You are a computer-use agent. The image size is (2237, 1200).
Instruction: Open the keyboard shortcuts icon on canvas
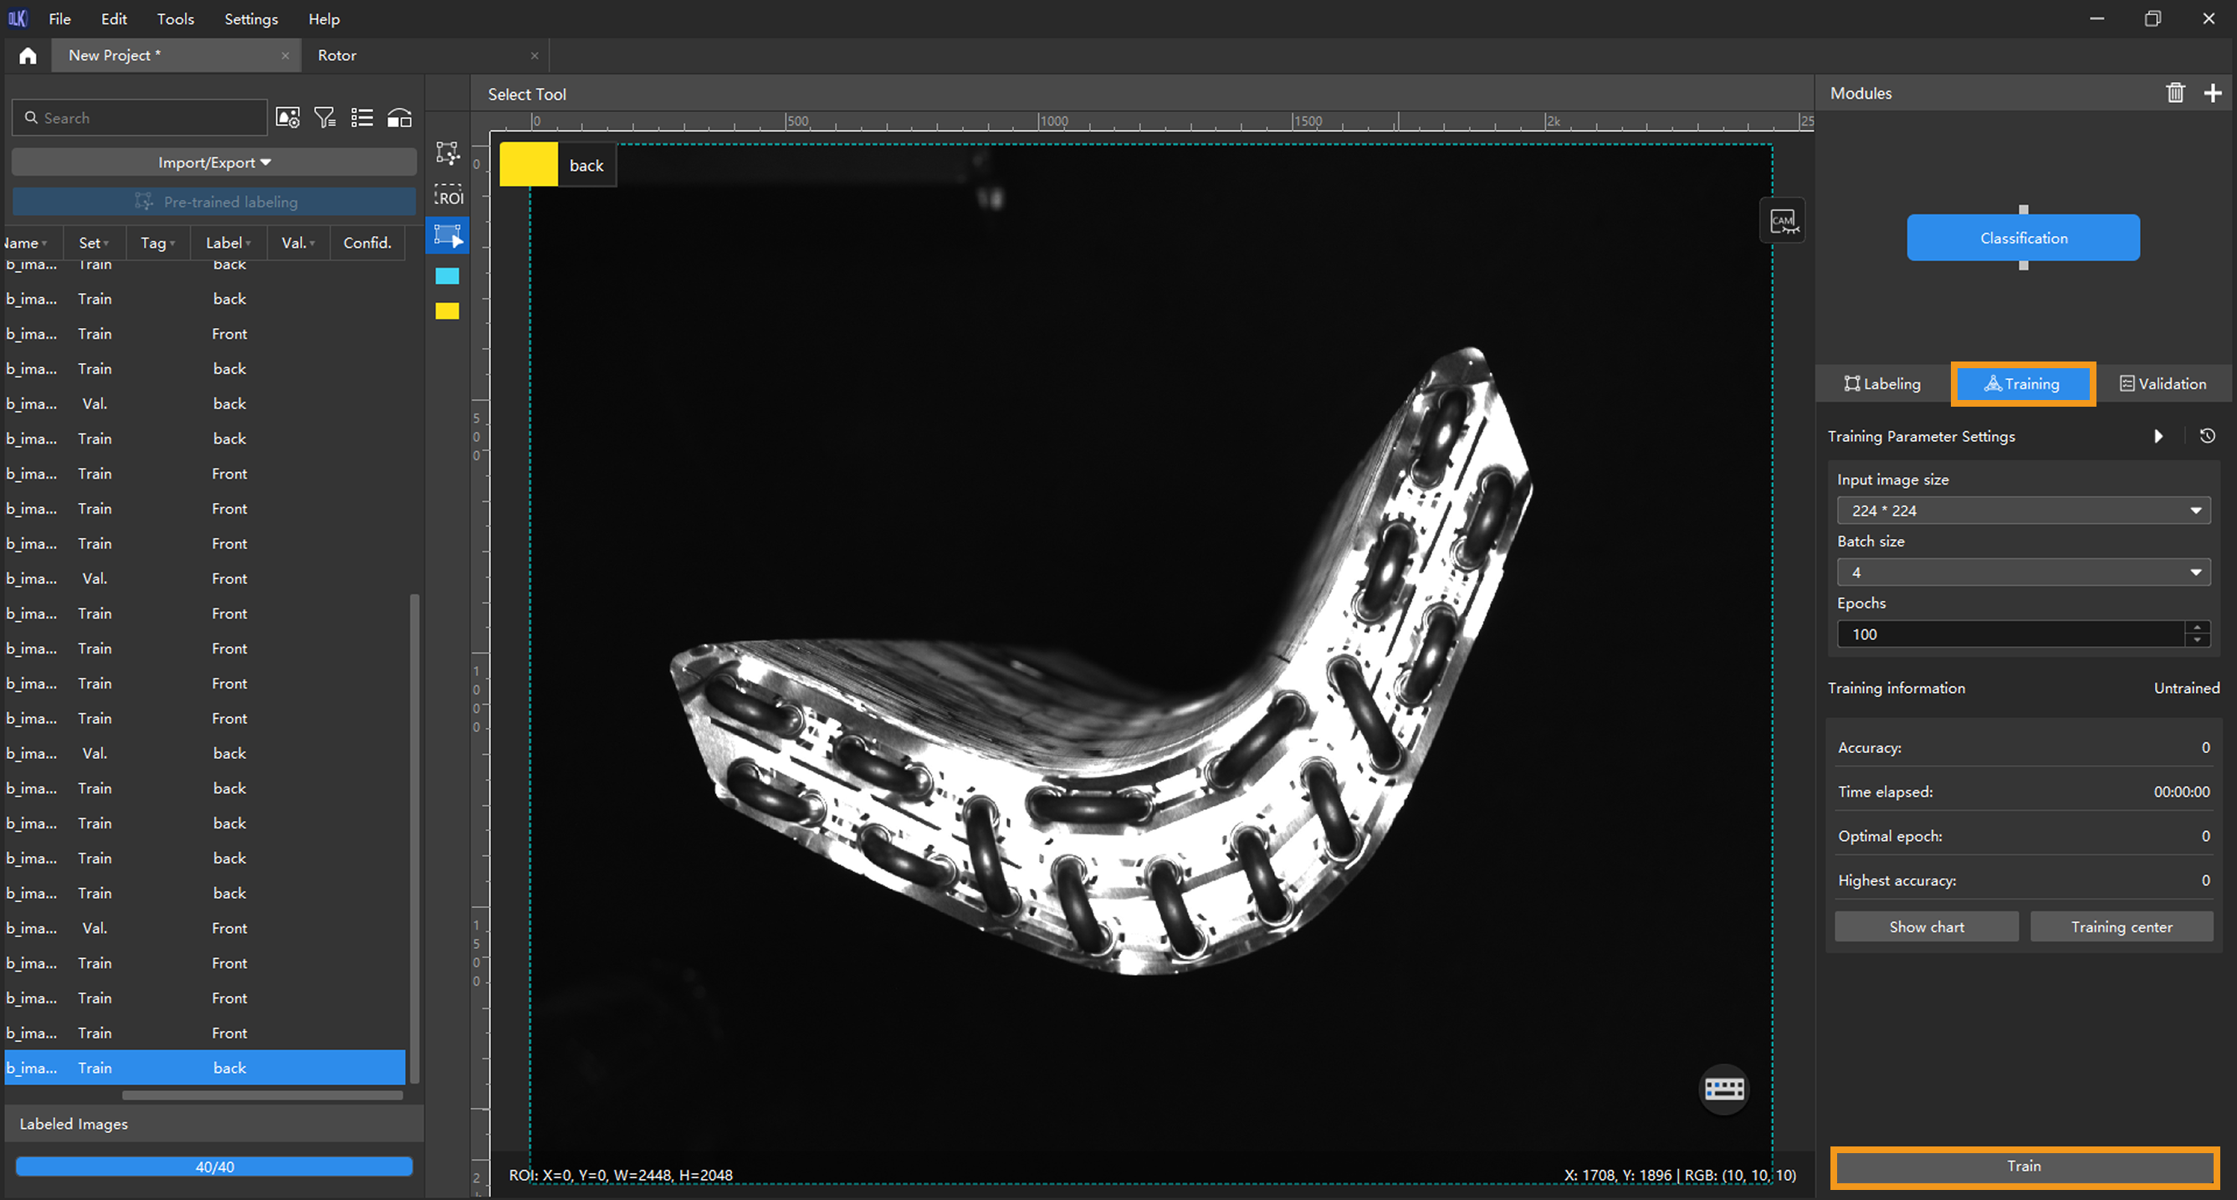coord(1724,1089)
